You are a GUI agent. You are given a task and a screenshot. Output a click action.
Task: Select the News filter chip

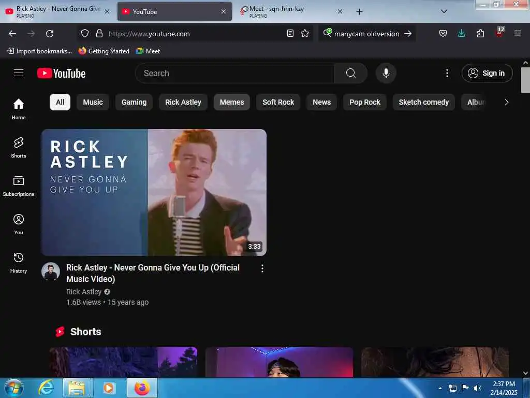pos(322,102)
